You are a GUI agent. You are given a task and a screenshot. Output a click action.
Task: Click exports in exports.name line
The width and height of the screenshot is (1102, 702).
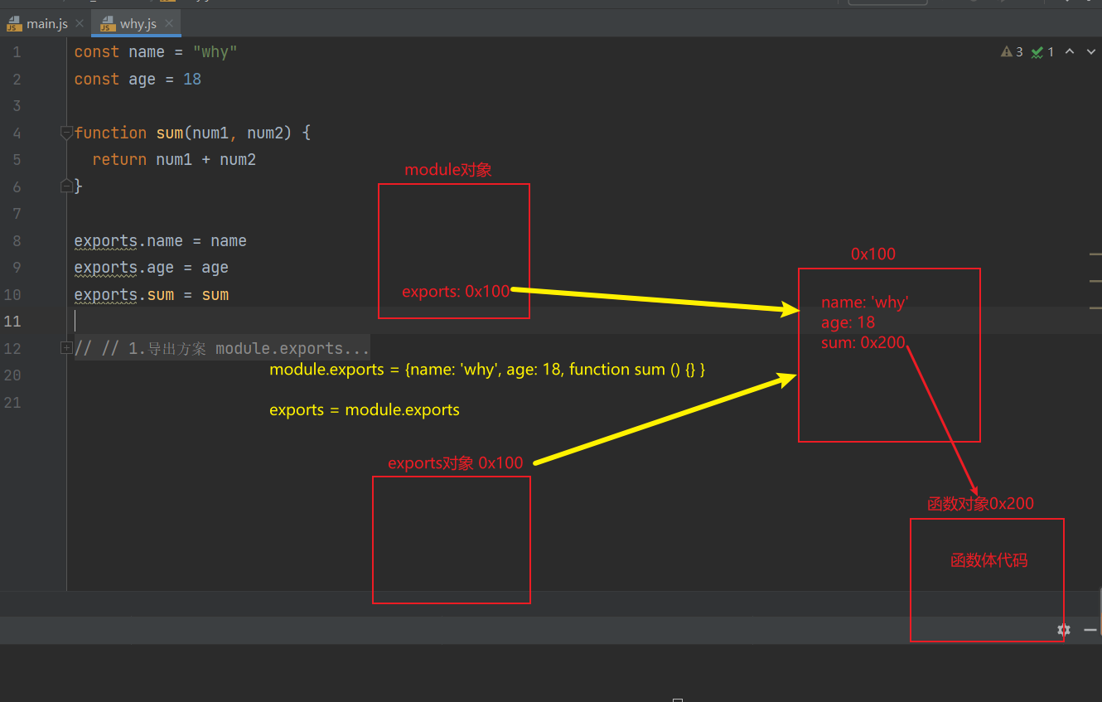tap(105, 241)
